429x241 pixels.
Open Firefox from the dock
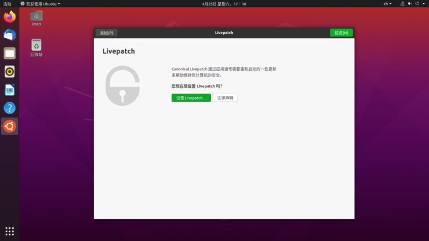pos(9,17)
